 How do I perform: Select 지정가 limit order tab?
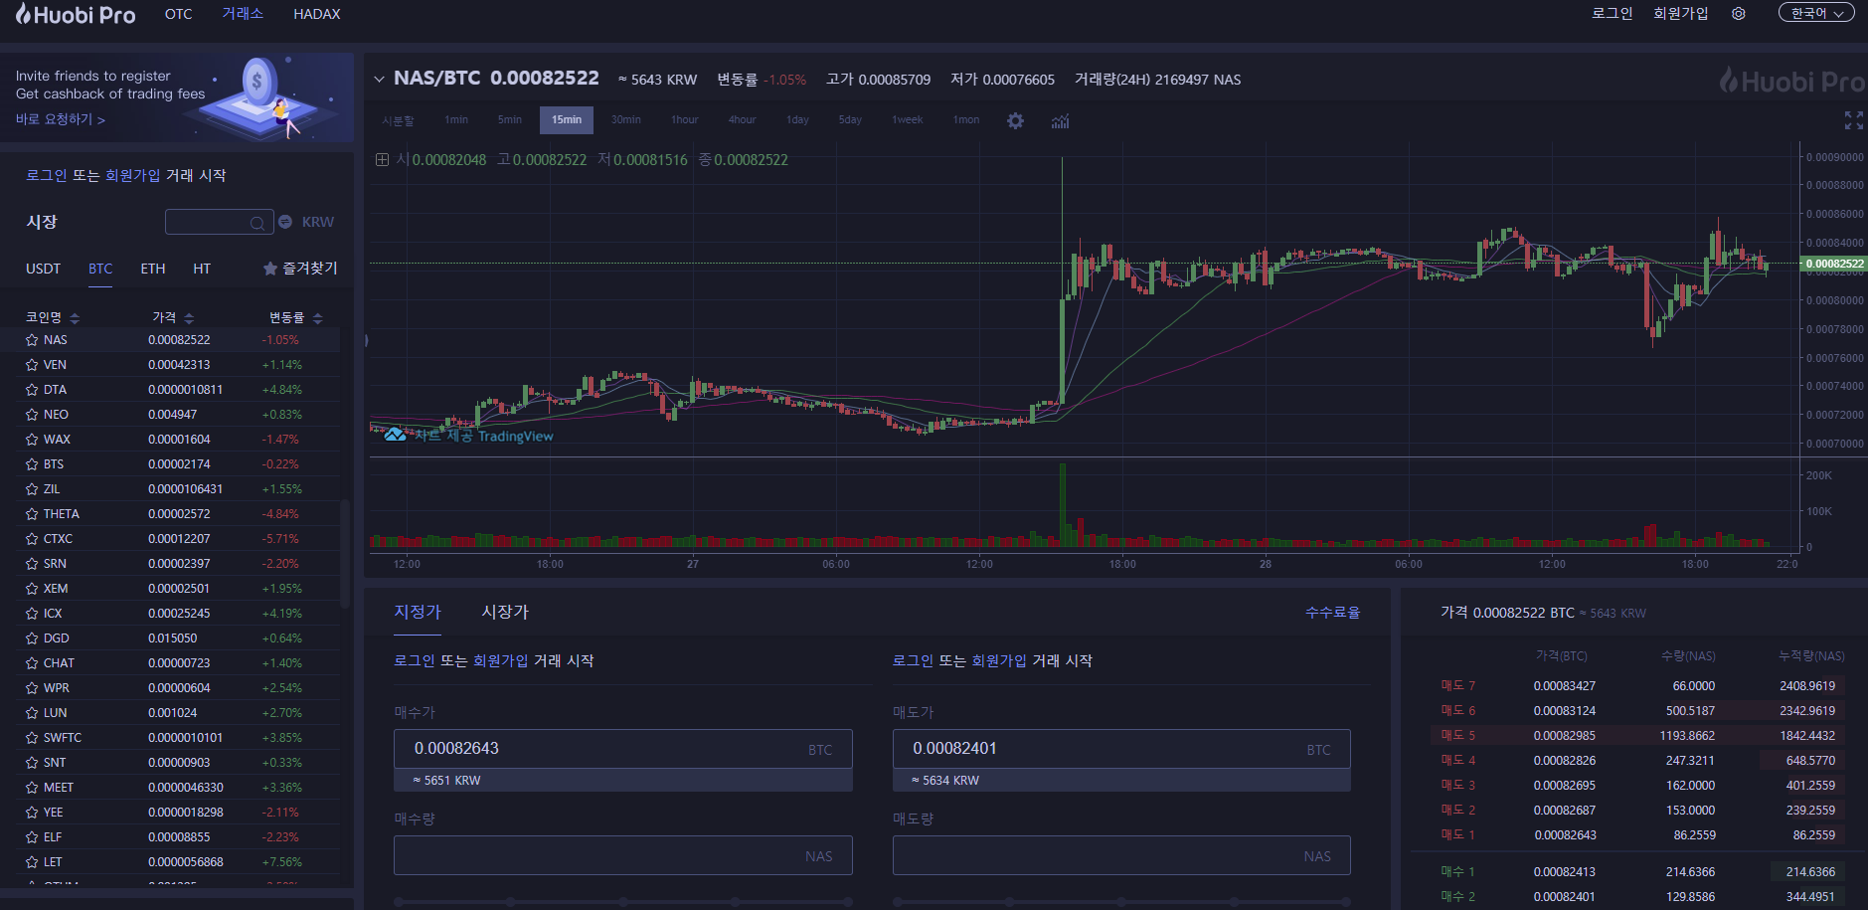tap(418, 612)
